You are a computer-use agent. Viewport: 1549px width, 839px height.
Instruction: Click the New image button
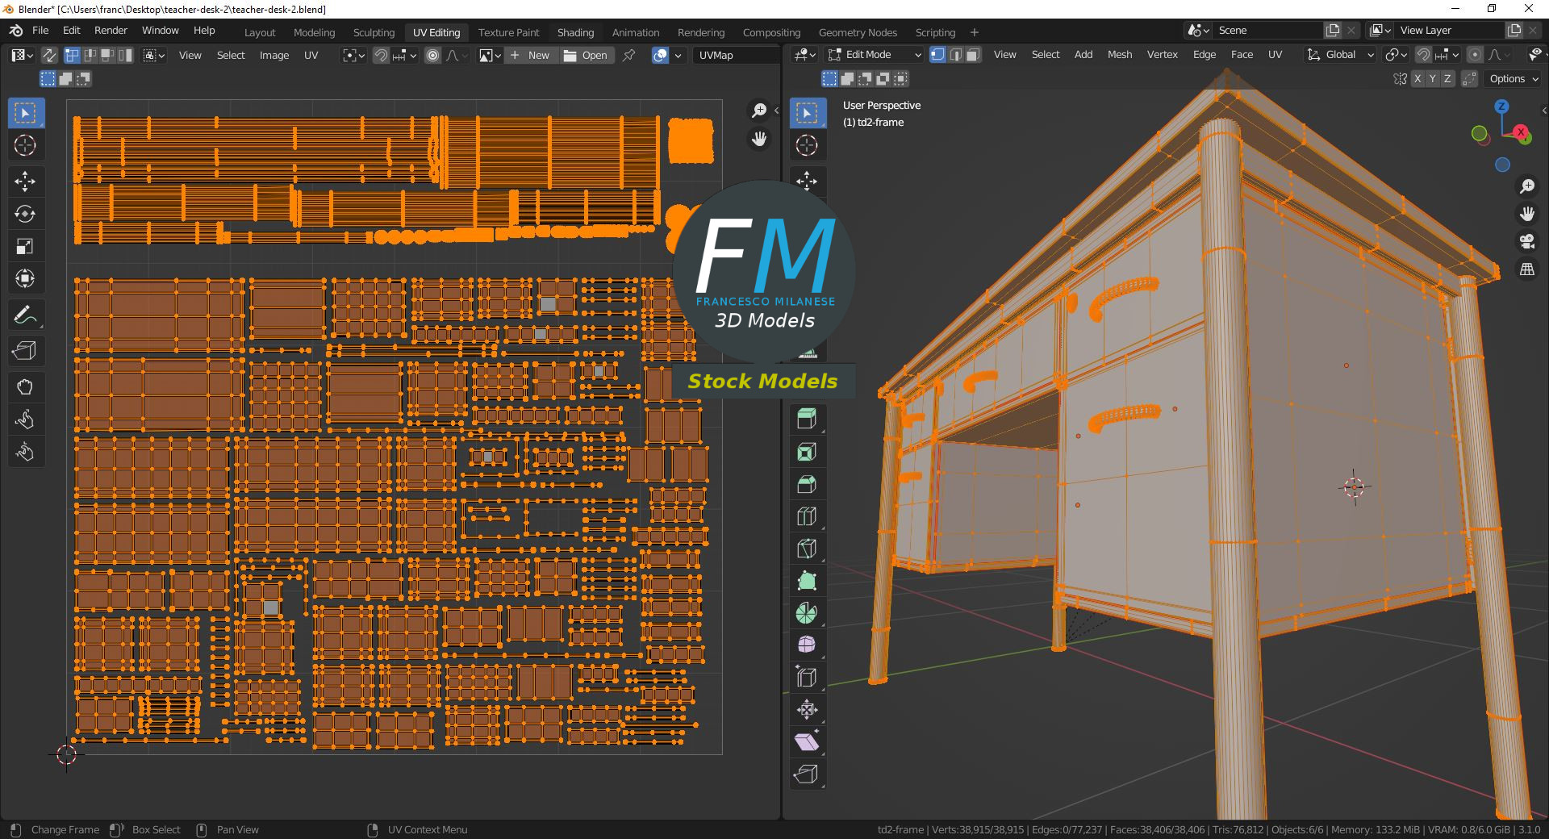pos(531,55)
